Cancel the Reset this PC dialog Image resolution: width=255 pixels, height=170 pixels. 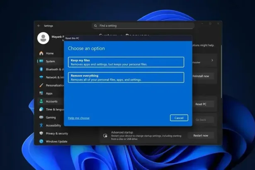[x=179, y=118]
